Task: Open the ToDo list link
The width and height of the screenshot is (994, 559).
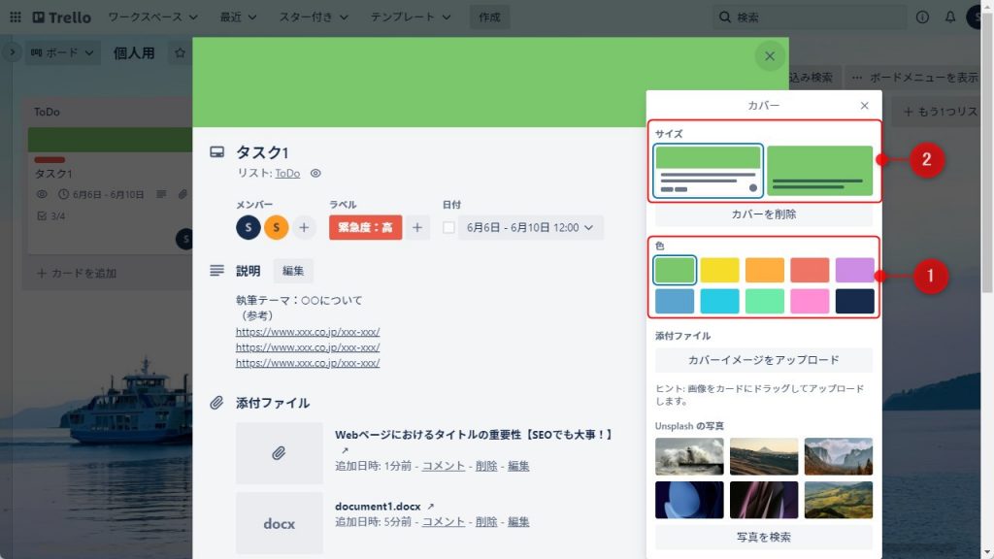Action: (x=287, y=173)
